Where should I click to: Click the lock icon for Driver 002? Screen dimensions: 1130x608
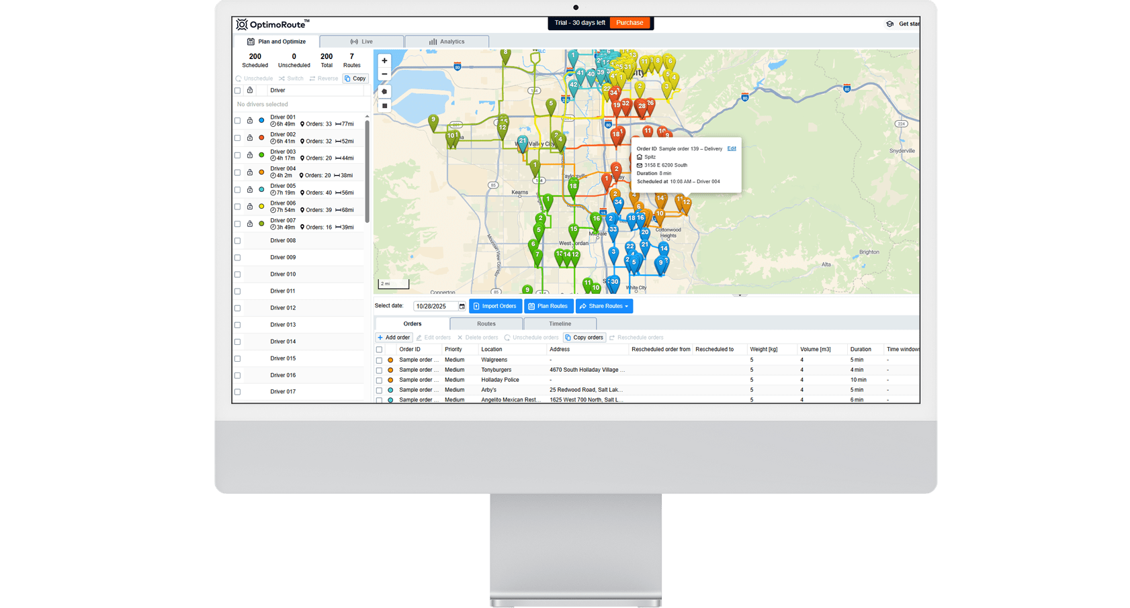pos(250,138)
